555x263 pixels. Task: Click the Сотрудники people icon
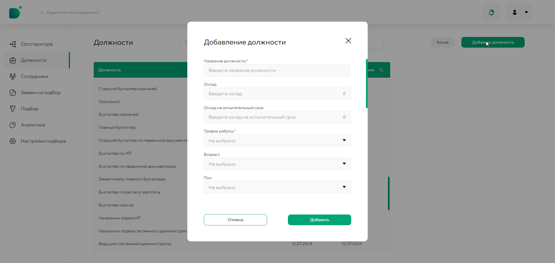pyautogui.click(x=13, y=77)
